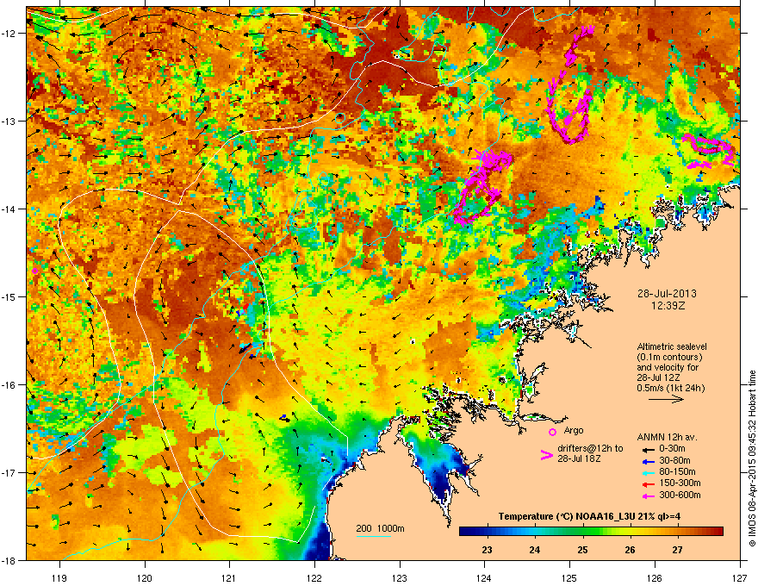Click the longitude axis label '125'

click(569, 577)
